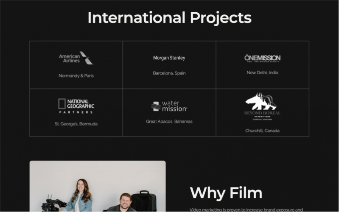This screenshot has width=339, height=212.
Task: Select the 'New Delhi, India' caption
Action: point(262,73)
